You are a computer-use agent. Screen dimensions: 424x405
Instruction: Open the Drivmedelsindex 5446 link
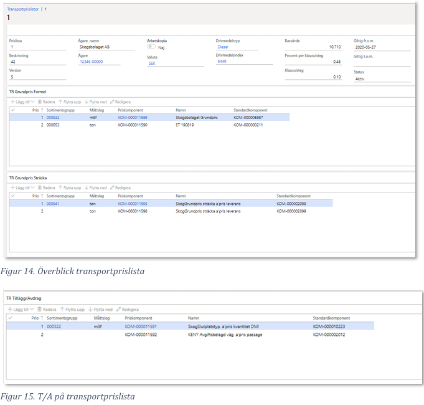pos(222,62)
